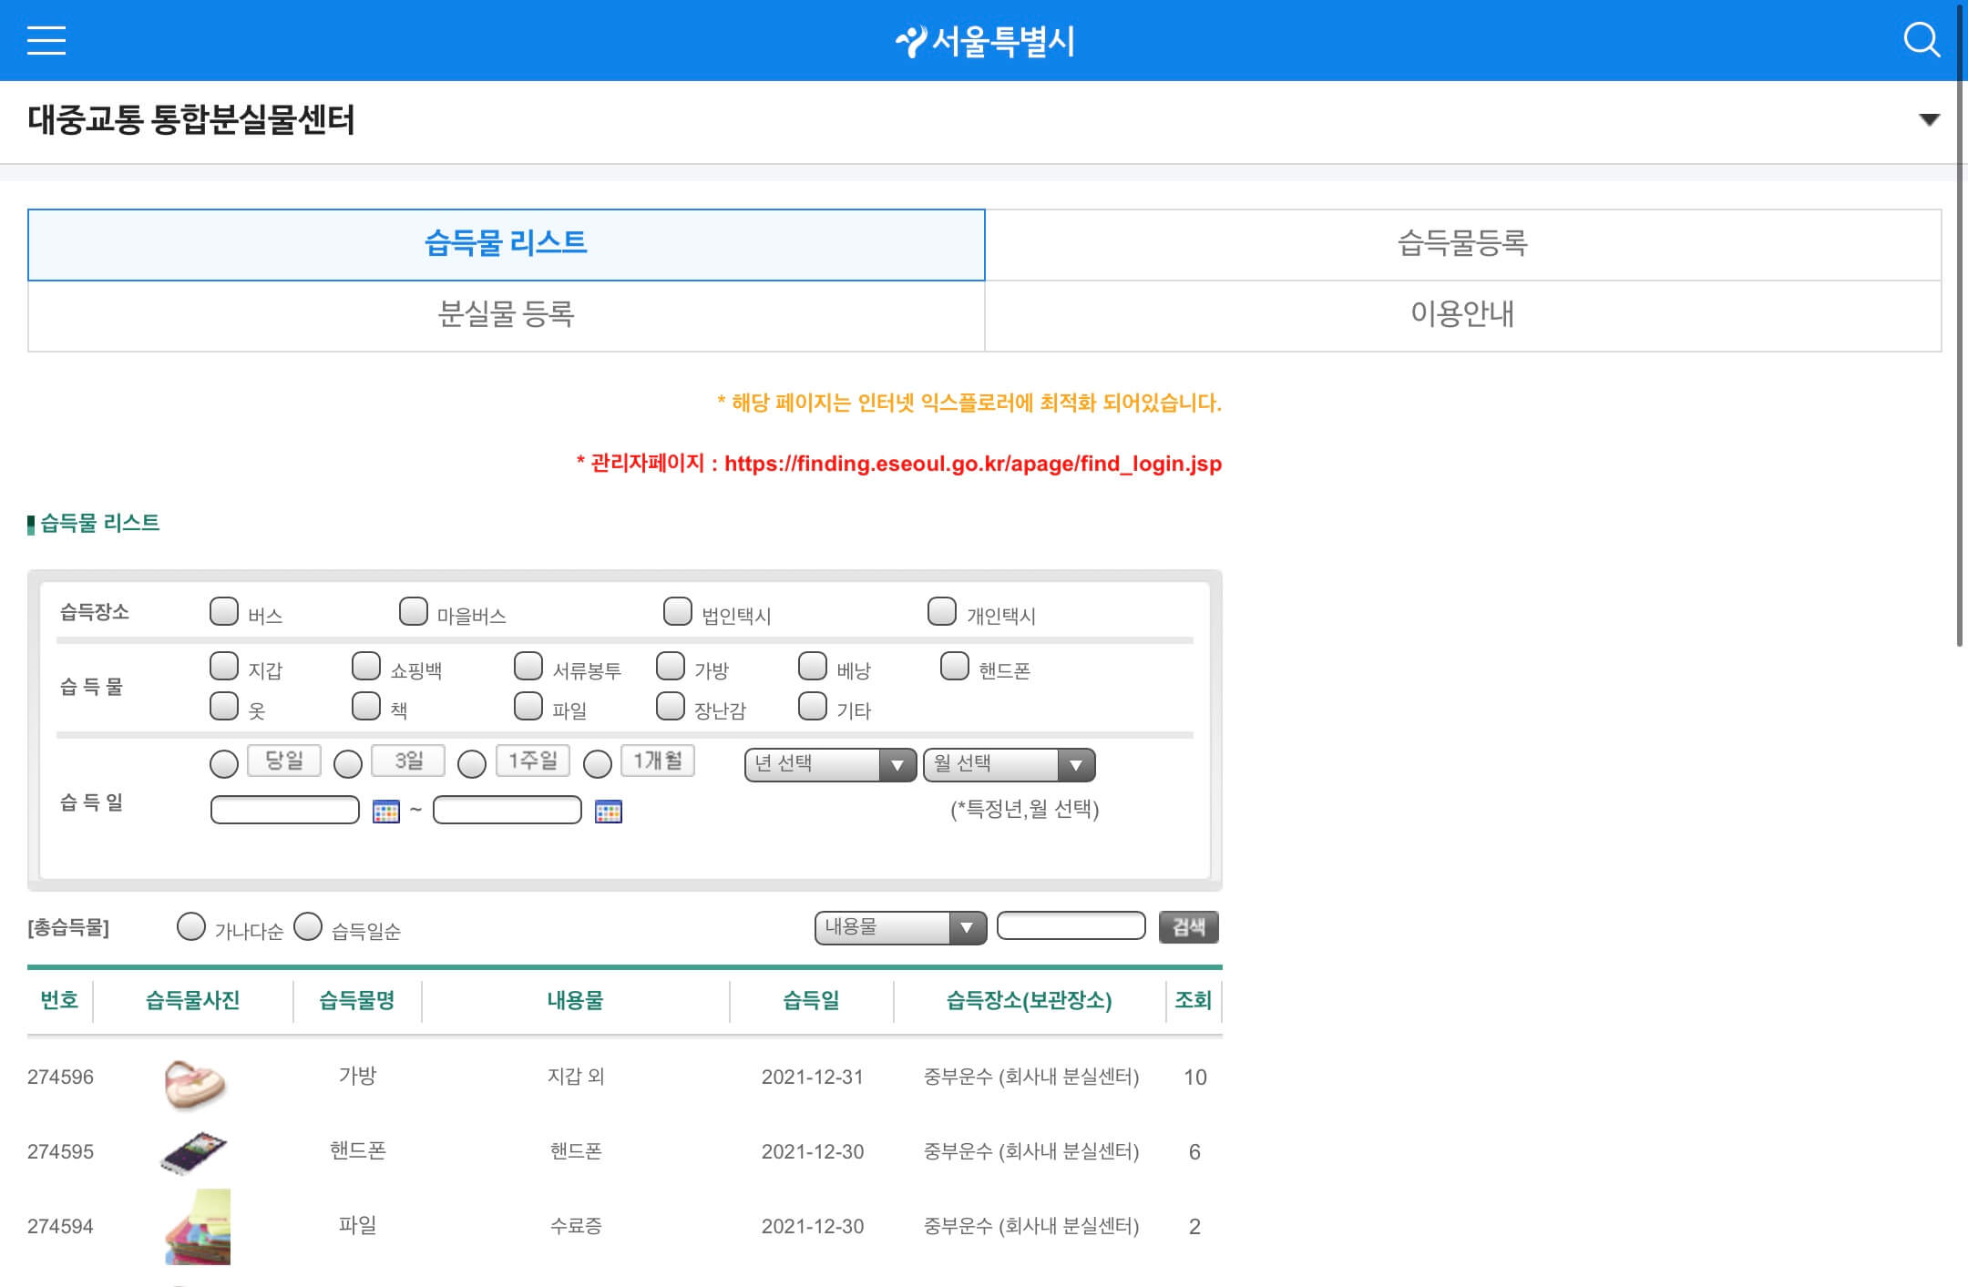Open the admin page link

tap(972, 464)
